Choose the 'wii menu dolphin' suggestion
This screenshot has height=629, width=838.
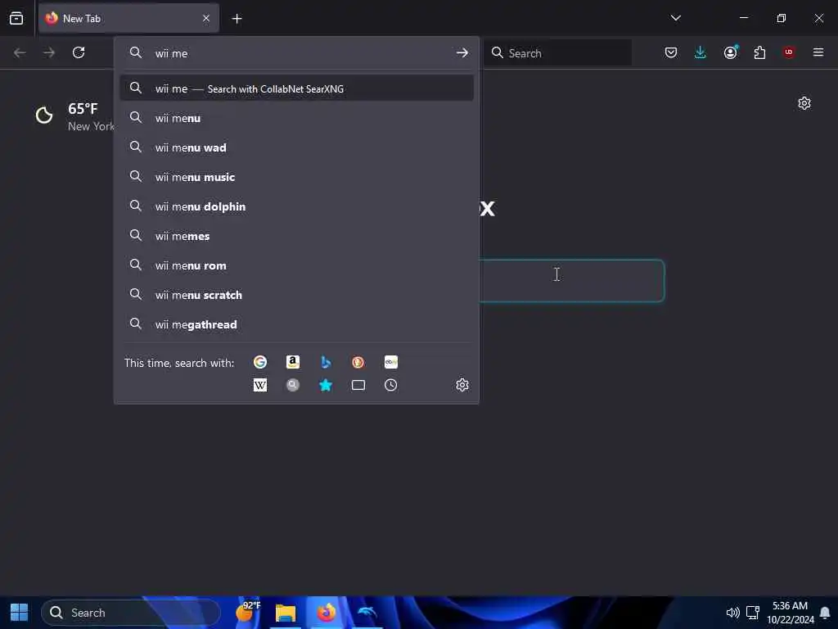[x=296, y=206]
